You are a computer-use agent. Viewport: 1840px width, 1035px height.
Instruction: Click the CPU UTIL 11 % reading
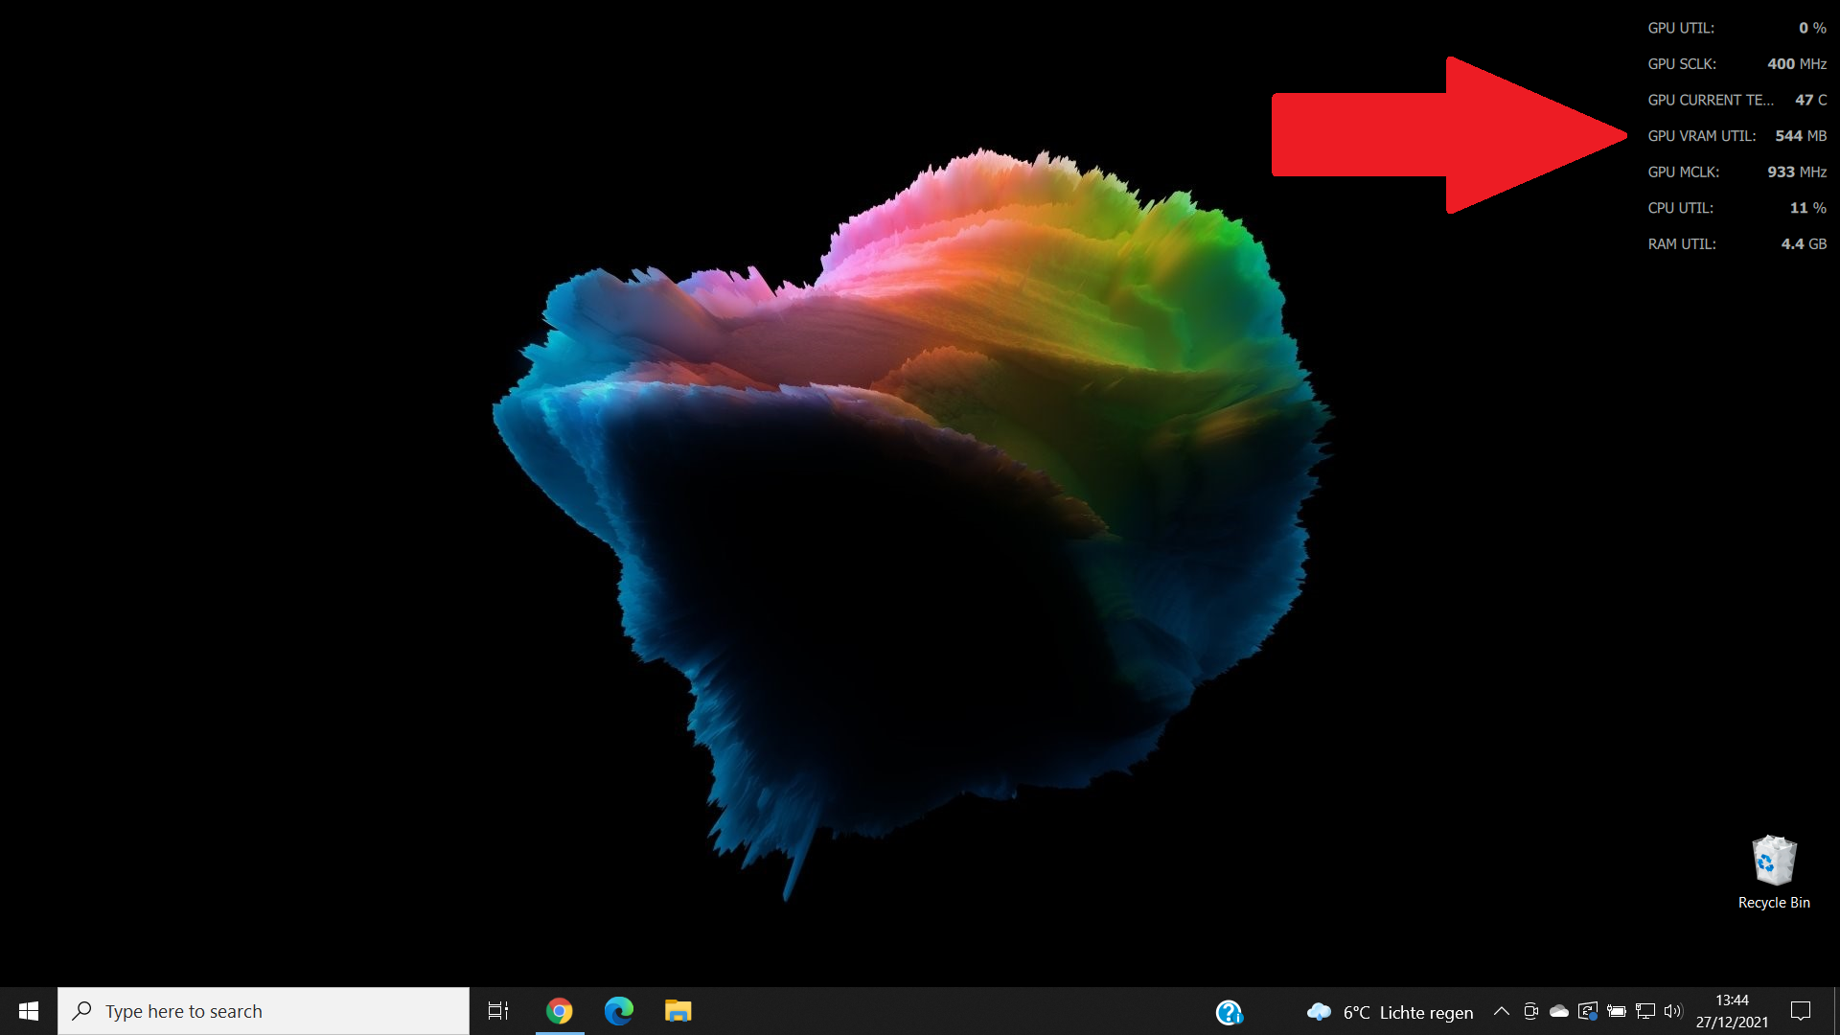(1736, 208)
